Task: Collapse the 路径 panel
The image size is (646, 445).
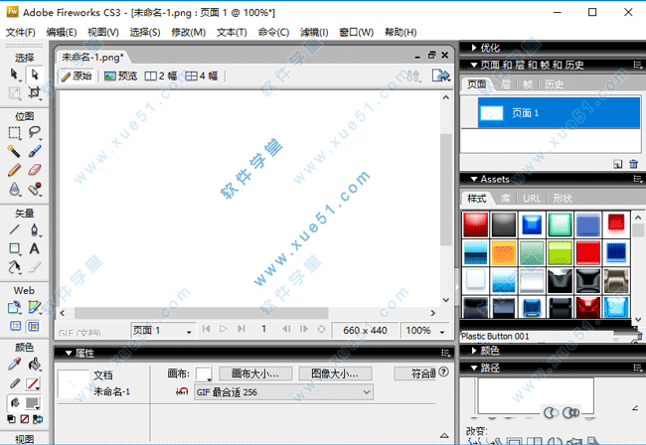Action: tap(474, 369)
